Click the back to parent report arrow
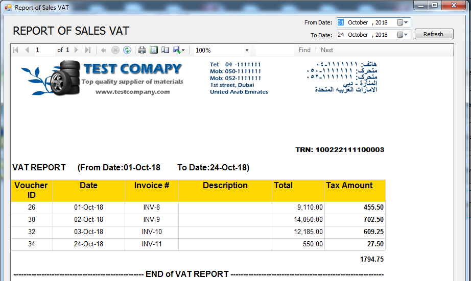This screenshot has width=471, height=281. [x=104, y=50]
